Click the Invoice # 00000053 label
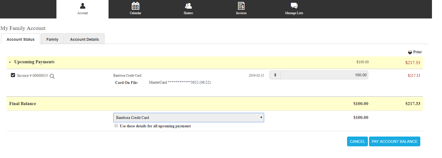 (x=32, y=75)
